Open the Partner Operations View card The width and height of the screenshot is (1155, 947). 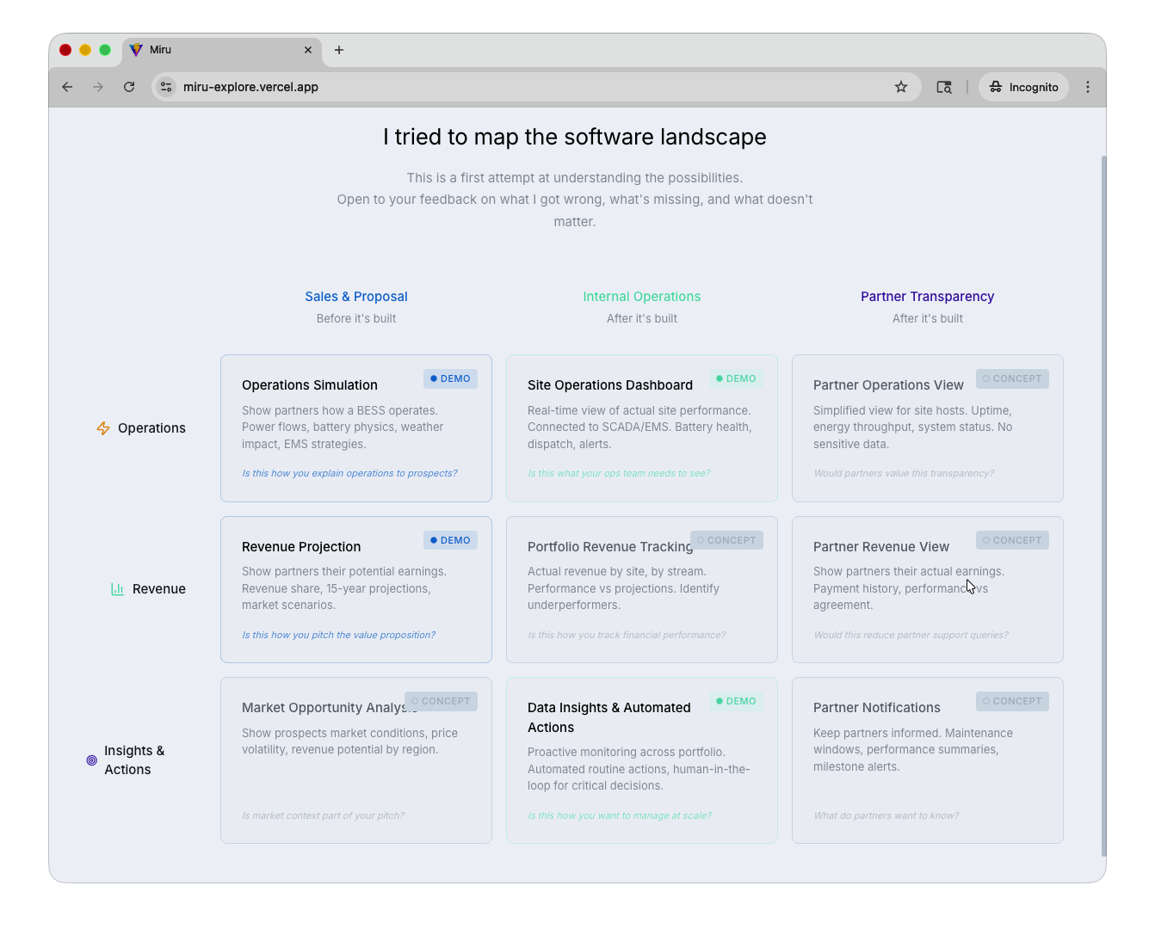[x=928, y=428]
